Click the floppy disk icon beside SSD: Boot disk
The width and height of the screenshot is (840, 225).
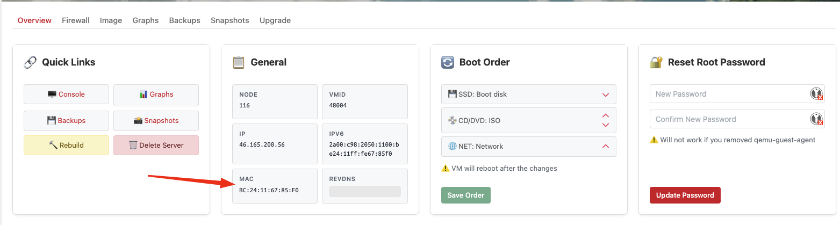click(x=452, y=94)
